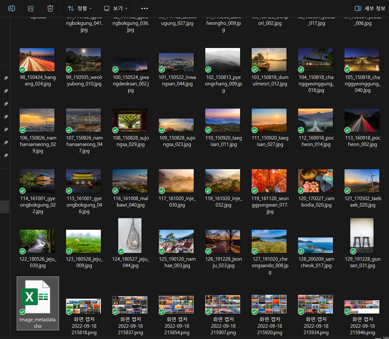The width and height of the screenshot is (389, 339).
Task: Open the three-dot more options menu
Action: click(x=145, y=8)
